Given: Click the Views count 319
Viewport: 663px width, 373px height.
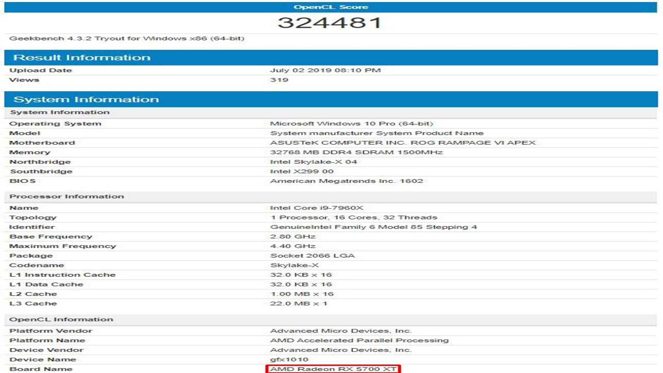Looking at the screenshot, I should click(x=279, y=80).
